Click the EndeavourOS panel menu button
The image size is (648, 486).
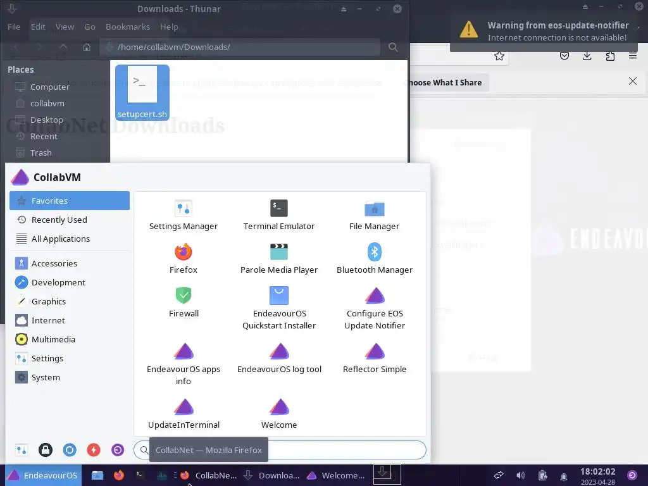44,475
